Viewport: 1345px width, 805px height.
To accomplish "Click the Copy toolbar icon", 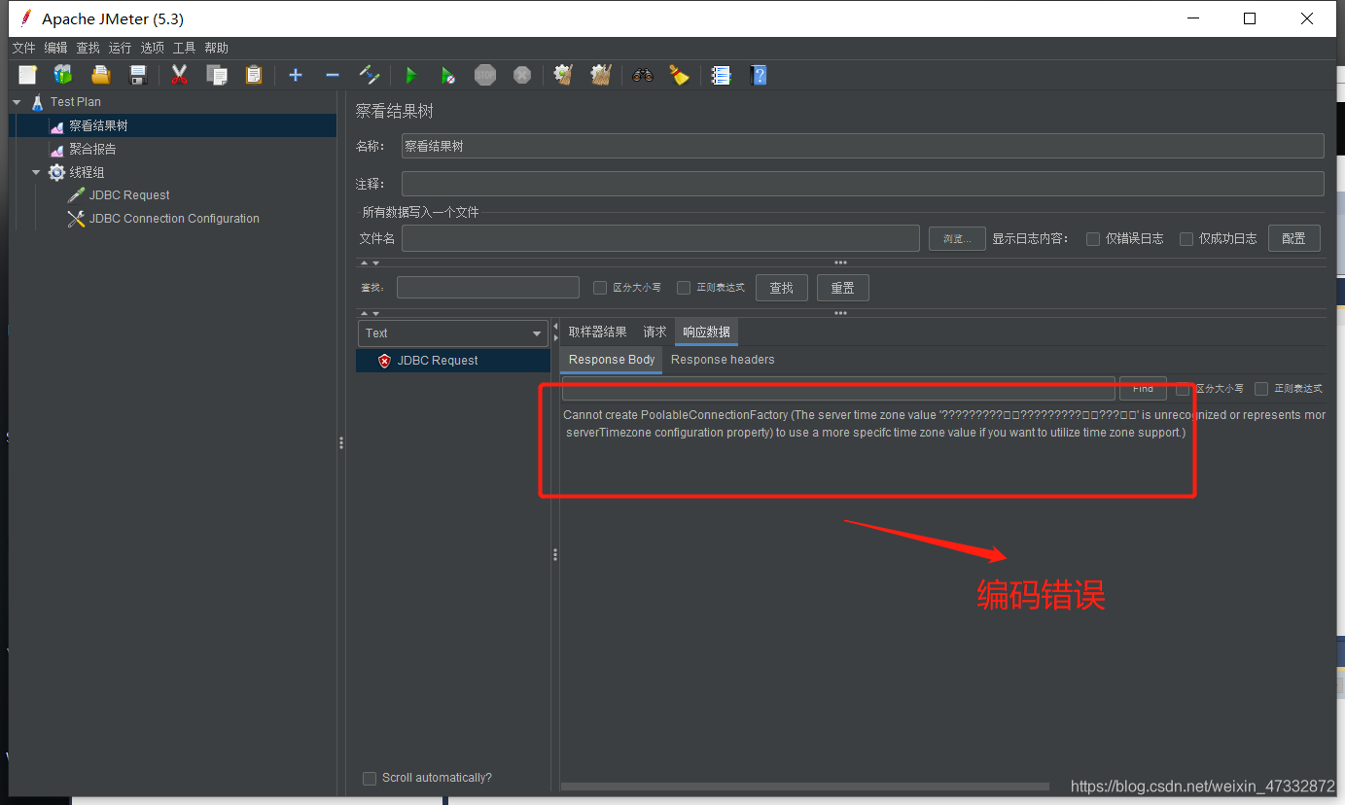I will pyautogui.click(x=217, y=75).
